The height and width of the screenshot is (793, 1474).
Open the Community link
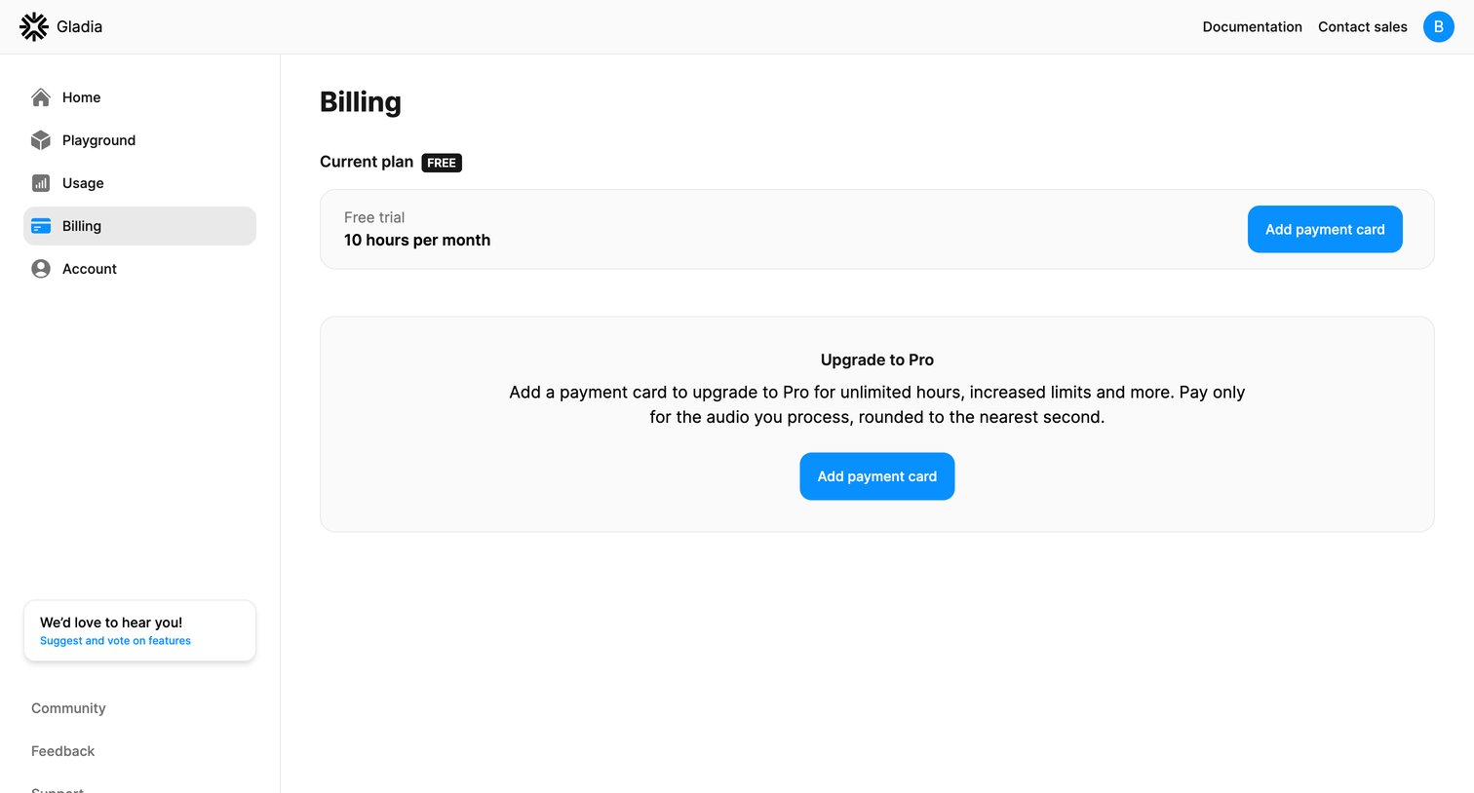point(68,708)
